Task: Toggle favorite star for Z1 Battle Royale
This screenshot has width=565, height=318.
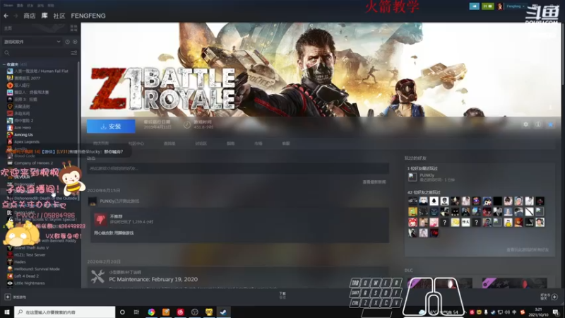Action: click(551, 124)
